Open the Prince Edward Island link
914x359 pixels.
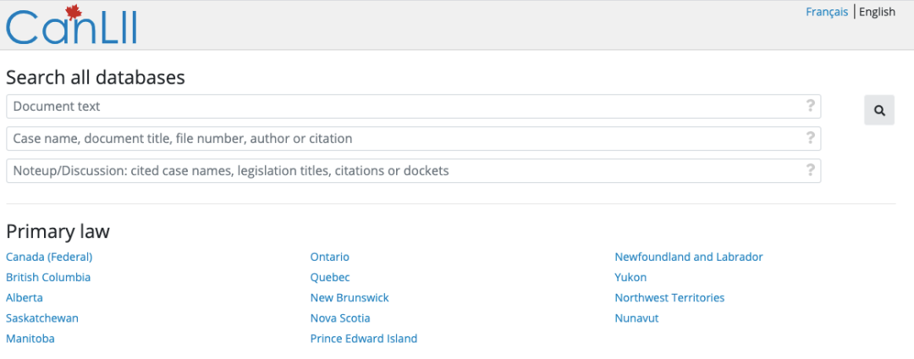(x=364, y=339)
